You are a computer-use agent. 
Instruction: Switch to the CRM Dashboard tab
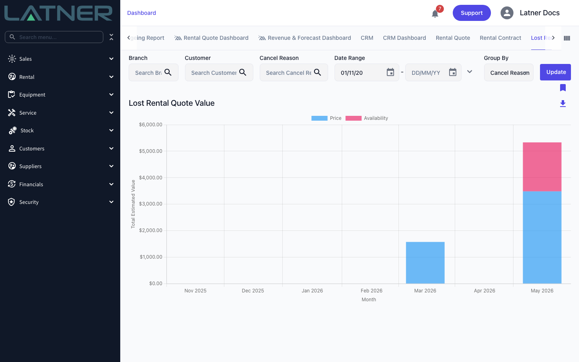[x=404, y=38]
